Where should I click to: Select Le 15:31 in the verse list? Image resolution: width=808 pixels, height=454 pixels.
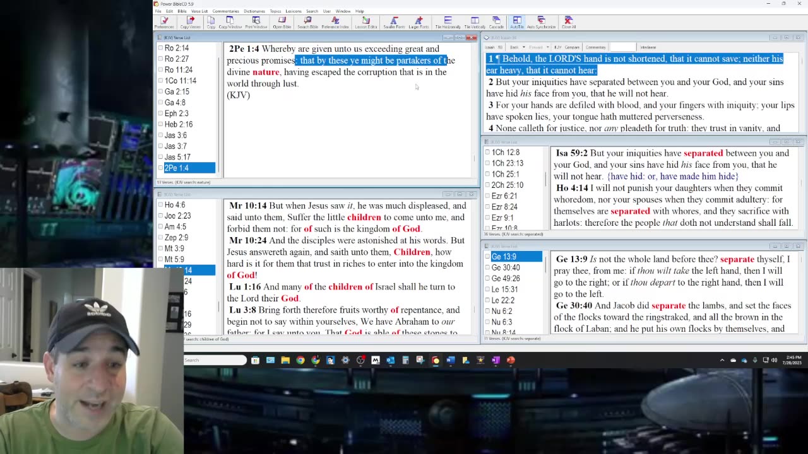(504, 289)
